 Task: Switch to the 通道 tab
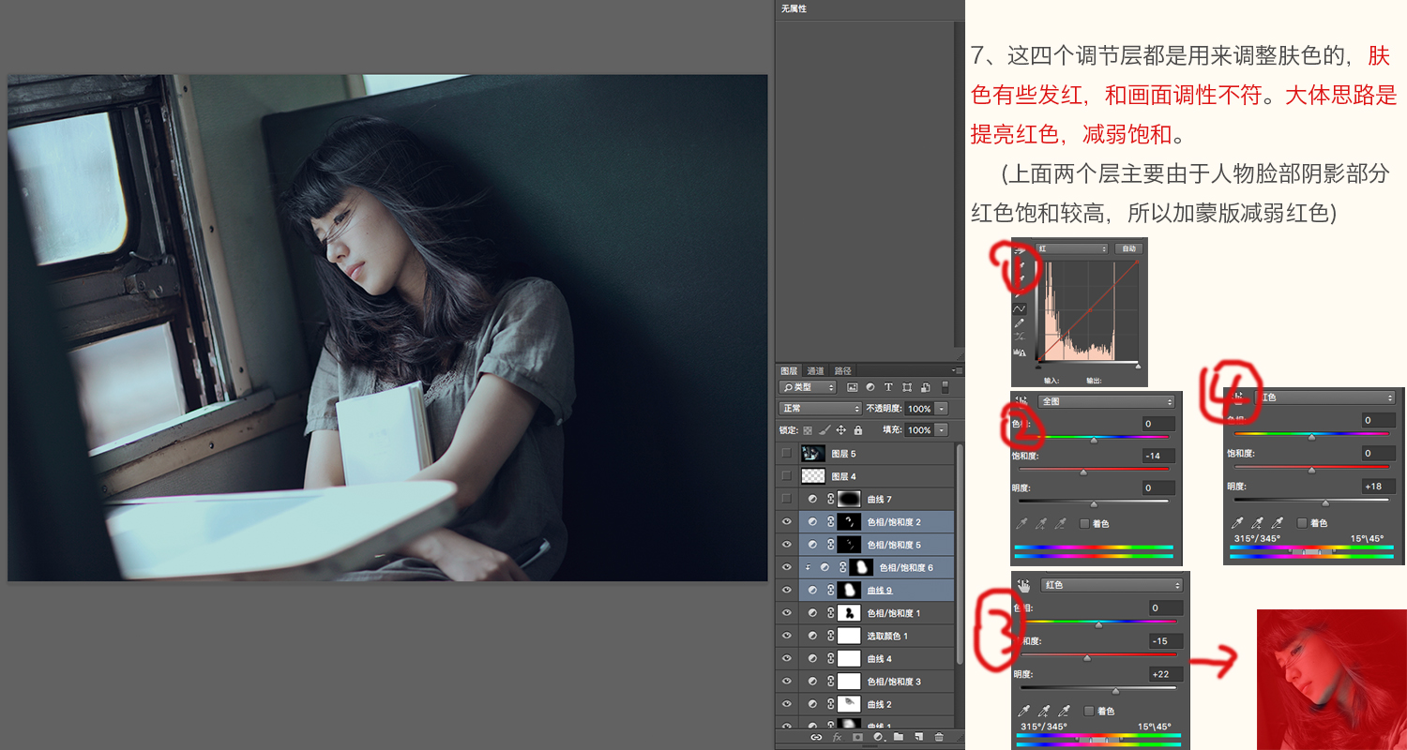pos(816,371)
